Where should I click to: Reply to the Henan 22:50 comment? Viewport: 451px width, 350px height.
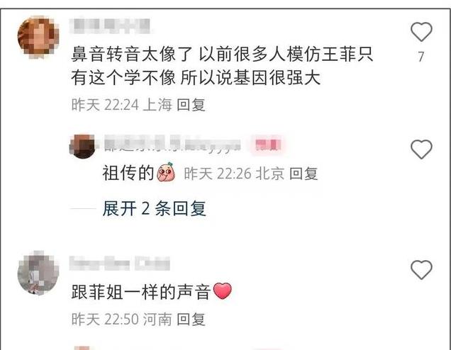click(191, 320)
